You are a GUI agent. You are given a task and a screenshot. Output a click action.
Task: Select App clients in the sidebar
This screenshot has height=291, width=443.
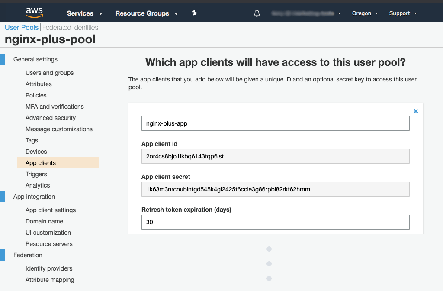pos(41,163)
